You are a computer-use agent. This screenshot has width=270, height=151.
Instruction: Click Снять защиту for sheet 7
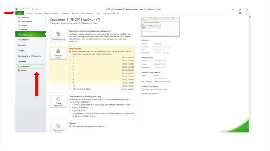point(128,76)
